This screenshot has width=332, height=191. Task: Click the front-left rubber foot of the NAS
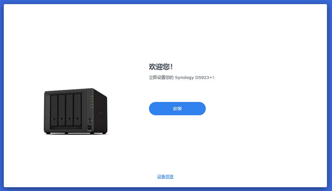pyautogui.click(x=48, y=133)
